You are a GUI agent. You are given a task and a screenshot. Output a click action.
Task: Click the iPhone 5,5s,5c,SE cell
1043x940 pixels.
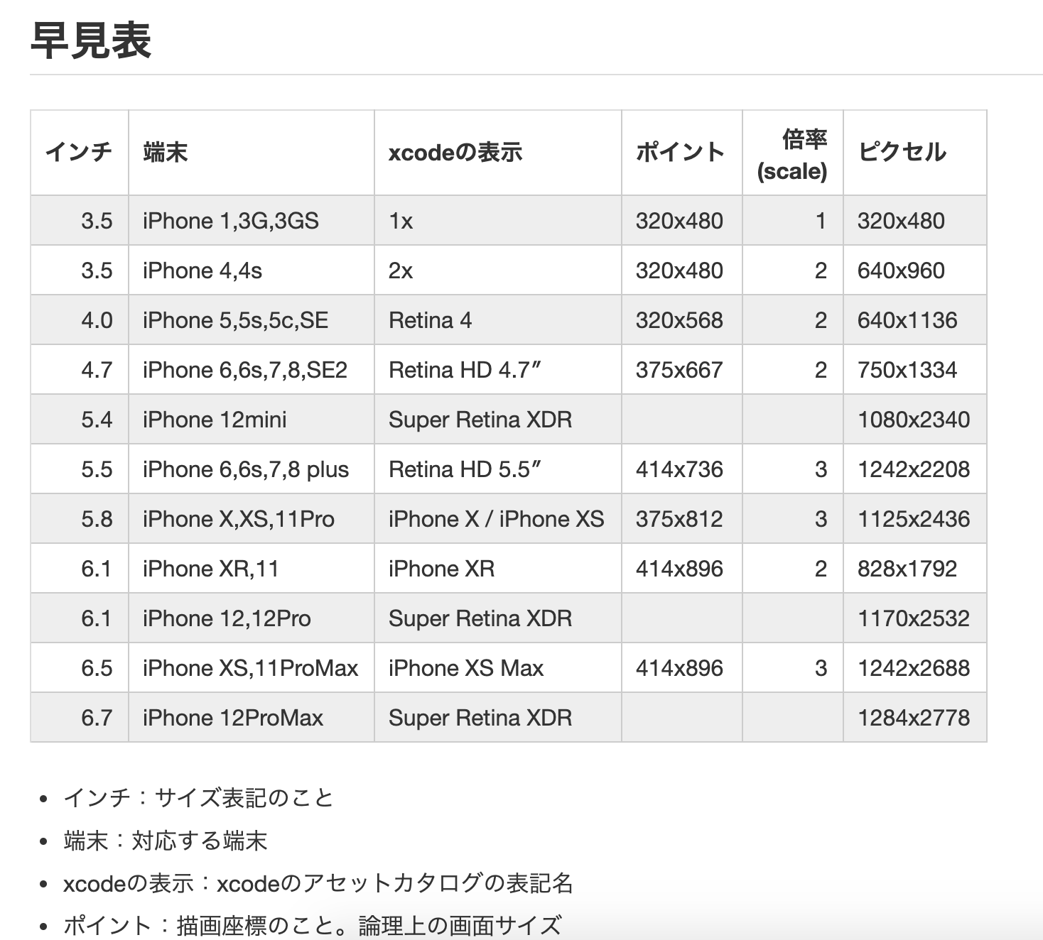point(252,320)
